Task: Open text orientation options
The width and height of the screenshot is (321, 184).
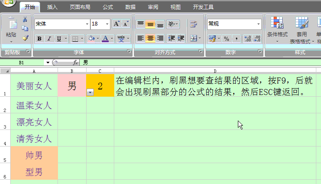Action: pos(173,24)
